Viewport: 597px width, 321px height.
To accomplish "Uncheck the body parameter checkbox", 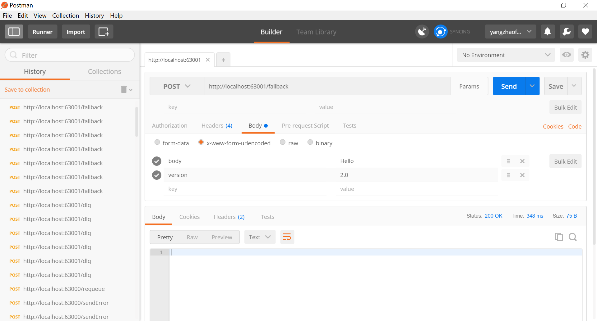I will tap(157, 161).
